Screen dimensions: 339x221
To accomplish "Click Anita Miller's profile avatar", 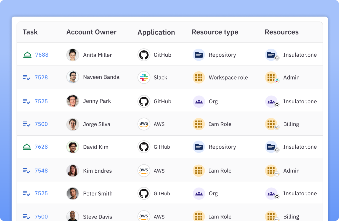I will click(73, 55).
